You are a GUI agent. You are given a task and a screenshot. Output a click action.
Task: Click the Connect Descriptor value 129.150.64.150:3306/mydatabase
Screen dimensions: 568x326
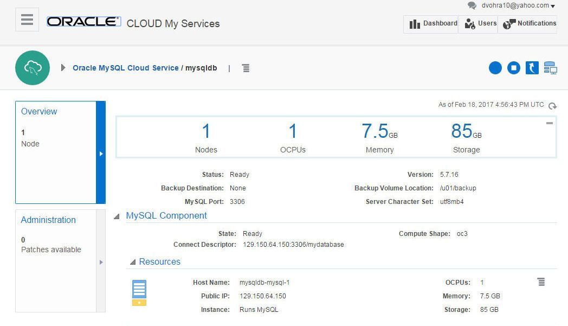click(x=293, y=245)
